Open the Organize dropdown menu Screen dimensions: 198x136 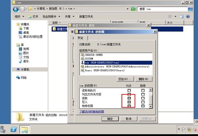19,16
